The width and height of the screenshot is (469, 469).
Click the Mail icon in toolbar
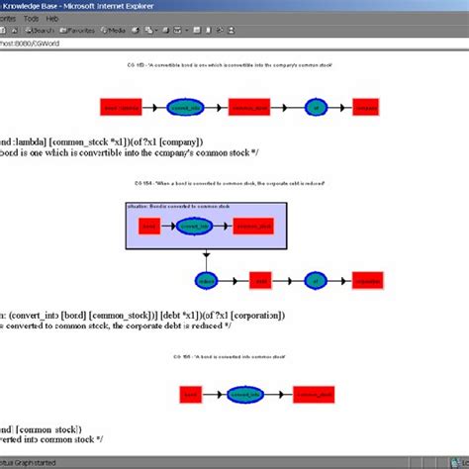149,31
